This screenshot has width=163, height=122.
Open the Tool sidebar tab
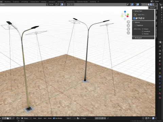[x=156, y=18]
